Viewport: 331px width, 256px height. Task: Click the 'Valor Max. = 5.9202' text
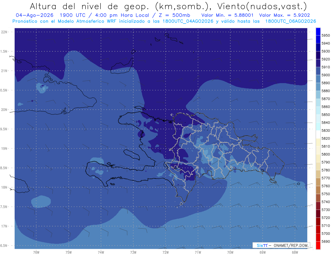coord(284,15)
